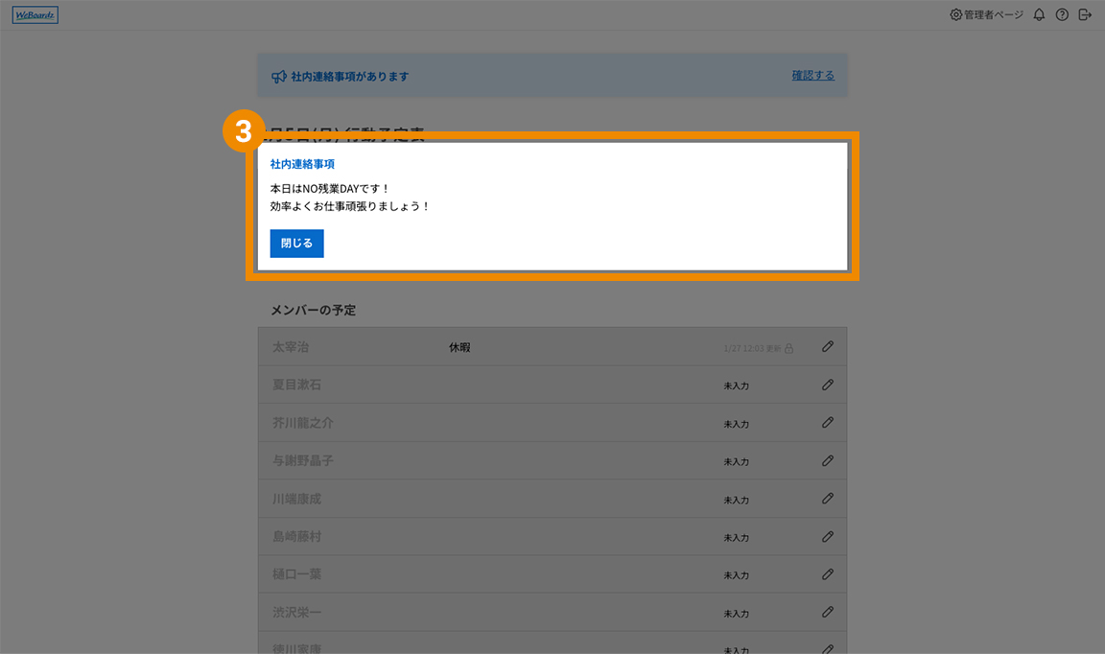
Task: Select the member name 渋沢栄一
Action: click(296, 613)
